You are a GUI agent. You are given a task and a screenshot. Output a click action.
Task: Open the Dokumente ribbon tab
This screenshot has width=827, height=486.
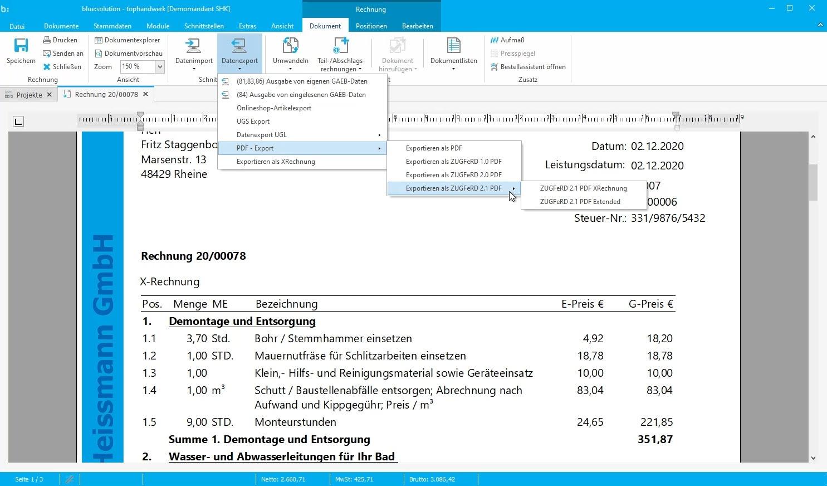click(x=61, y=26)
